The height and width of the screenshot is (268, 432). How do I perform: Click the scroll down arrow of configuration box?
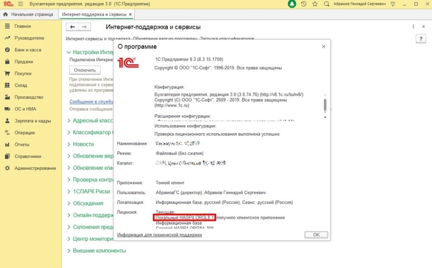(x=325, y=117)
